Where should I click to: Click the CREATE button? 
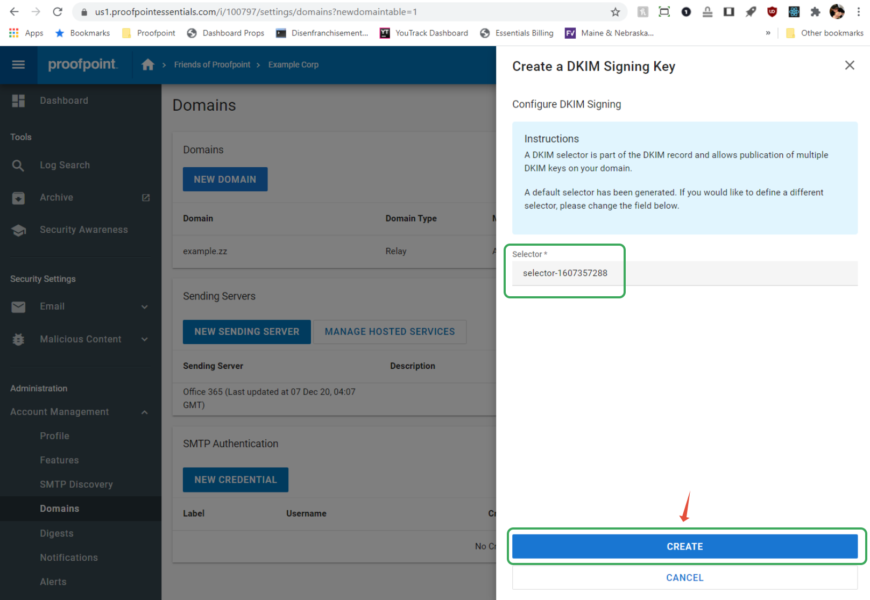[x=684, y=546]
